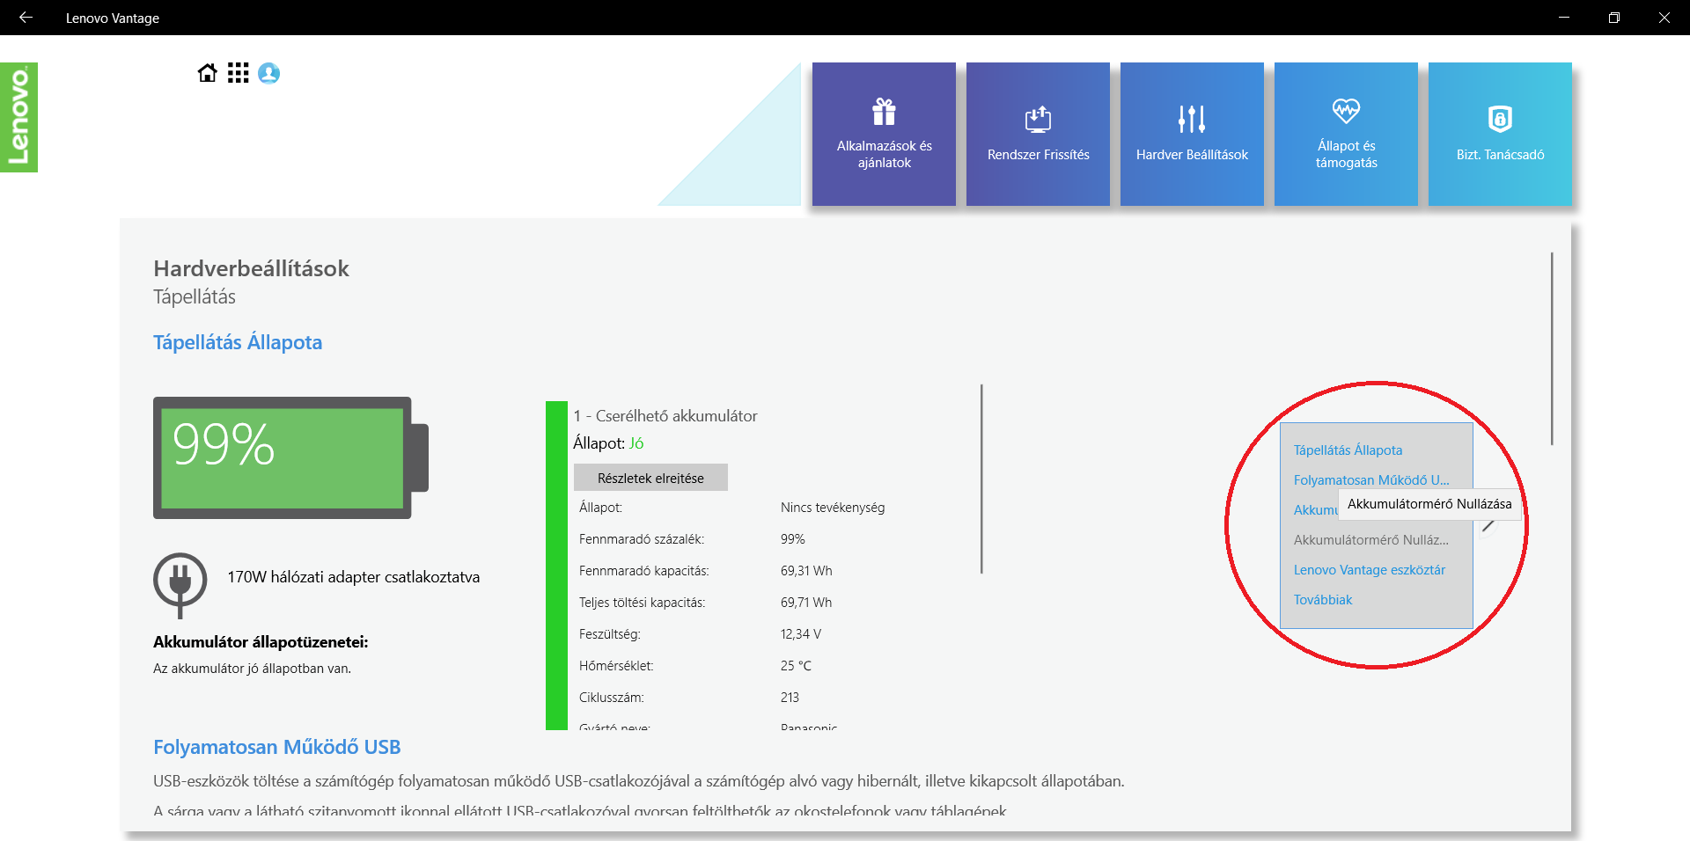Click the 'Jó' status value

pos(636,443)
